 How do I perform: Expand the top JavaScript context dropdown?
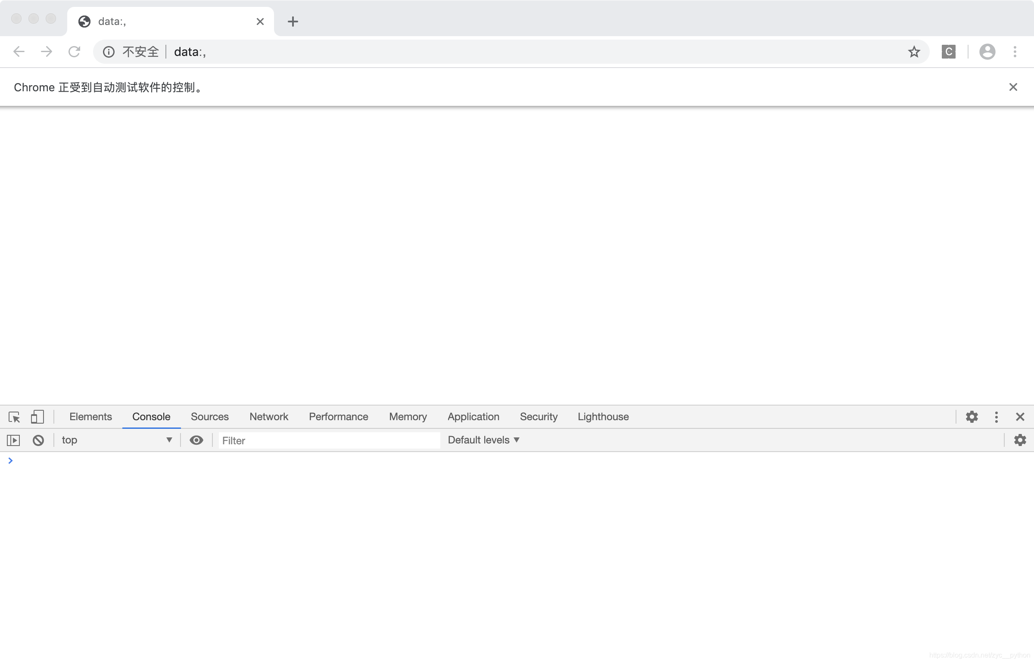tap(116, 440)
